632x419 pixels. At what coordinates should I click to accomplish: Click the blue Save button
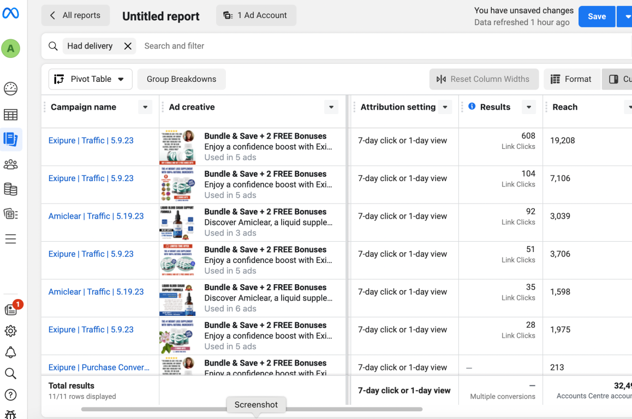[x=597, y=16]
